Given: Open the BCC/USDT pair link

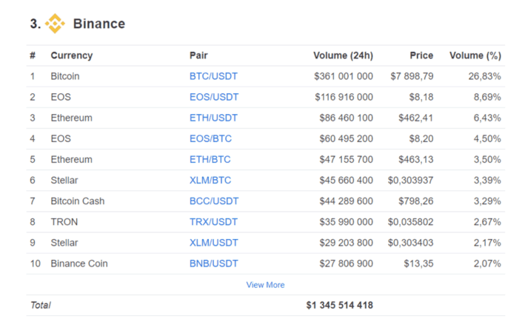Looking at the screenshot, I should click(x=214, y=201).
